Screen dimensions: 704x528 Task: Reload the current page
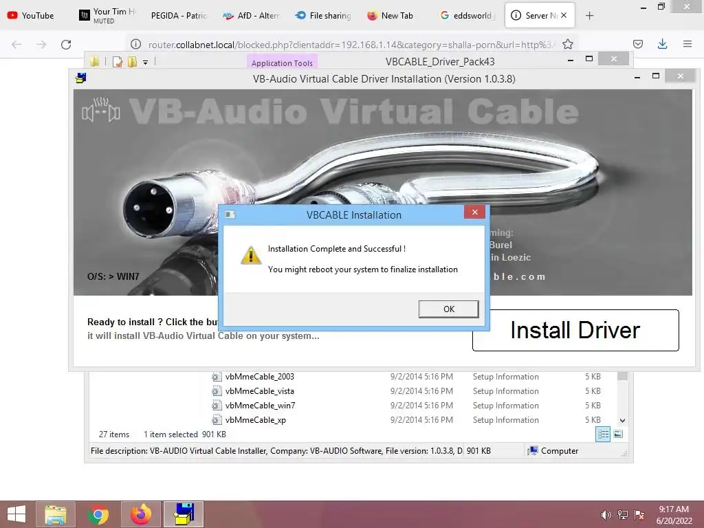point(66,45)
